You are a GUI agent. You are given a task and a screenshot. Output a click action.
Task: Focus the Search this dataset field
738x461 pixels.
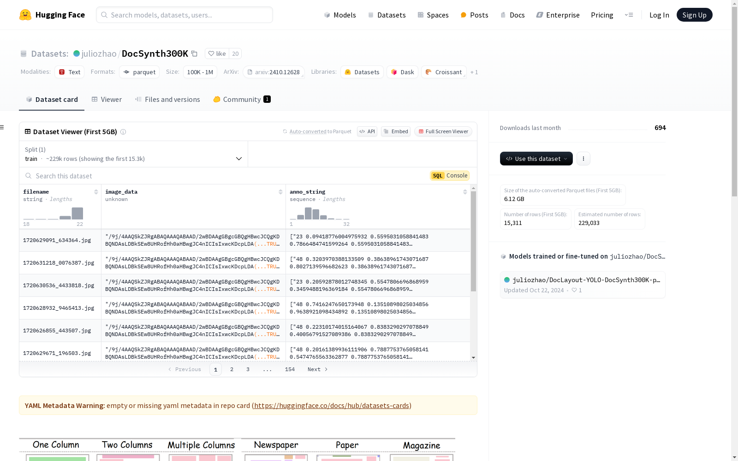pos(225,176)
